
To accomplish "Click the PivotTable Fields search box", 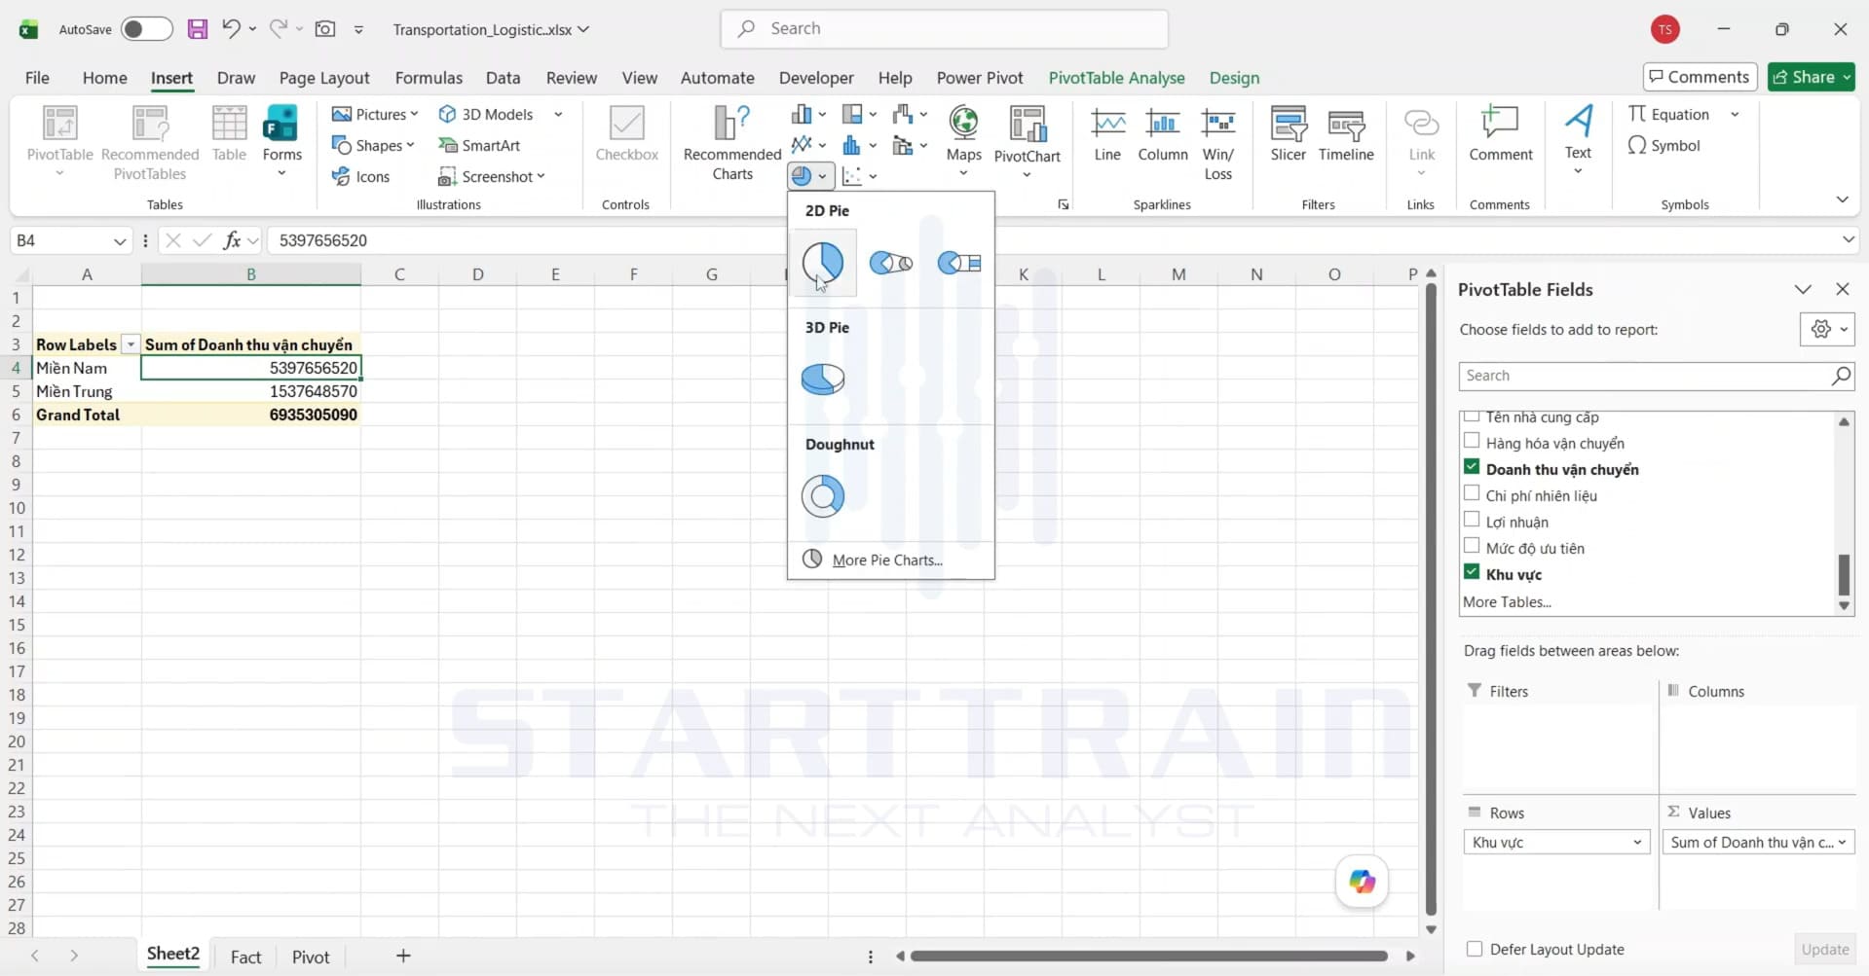I will [x=1656, y=376].
